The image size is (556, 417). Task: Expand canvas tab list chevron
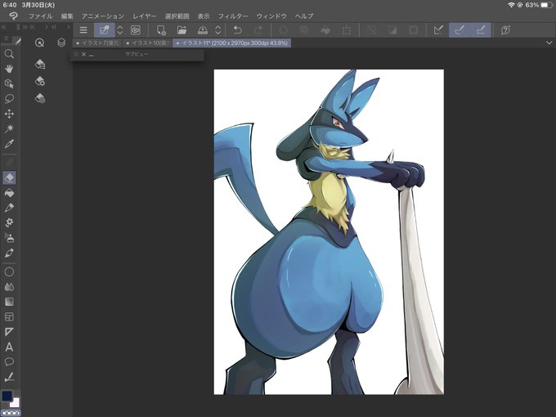click(549, 43)
